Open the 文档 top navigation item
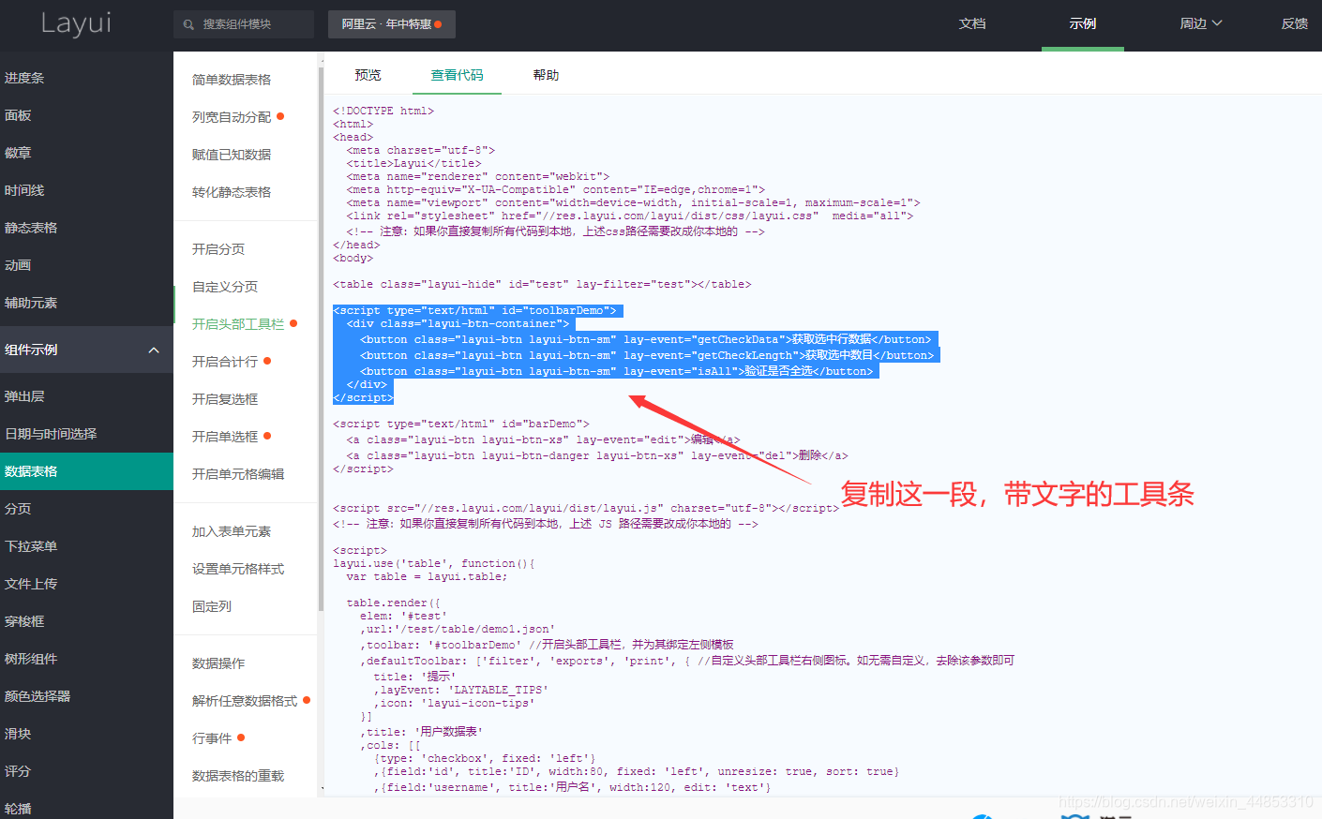 pos(972,23)
